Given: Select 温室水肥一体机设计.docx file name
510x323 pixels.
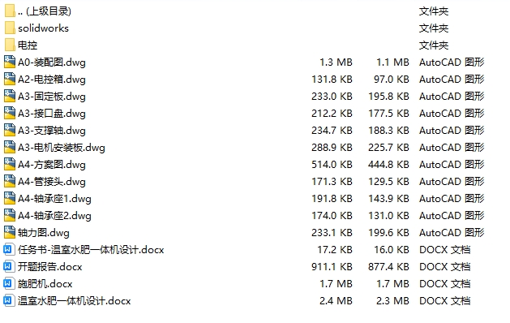Looking at the screenshot, I should 74,301.
